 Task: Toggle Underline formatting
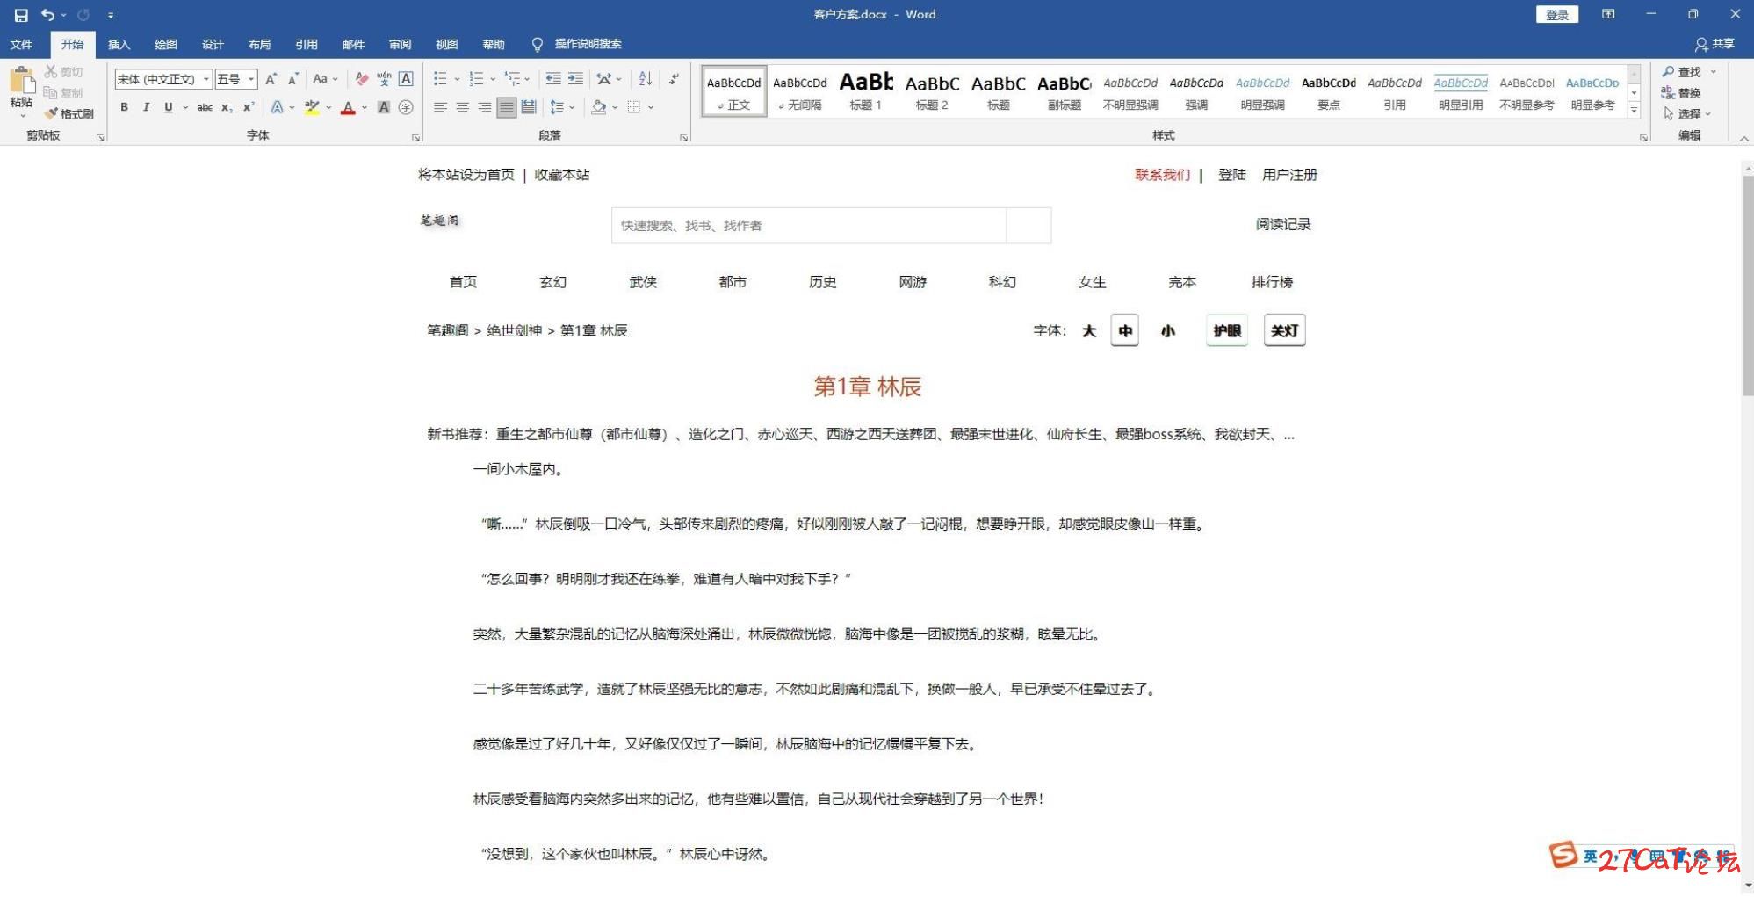pyautogui.click(x=168, y=107)
